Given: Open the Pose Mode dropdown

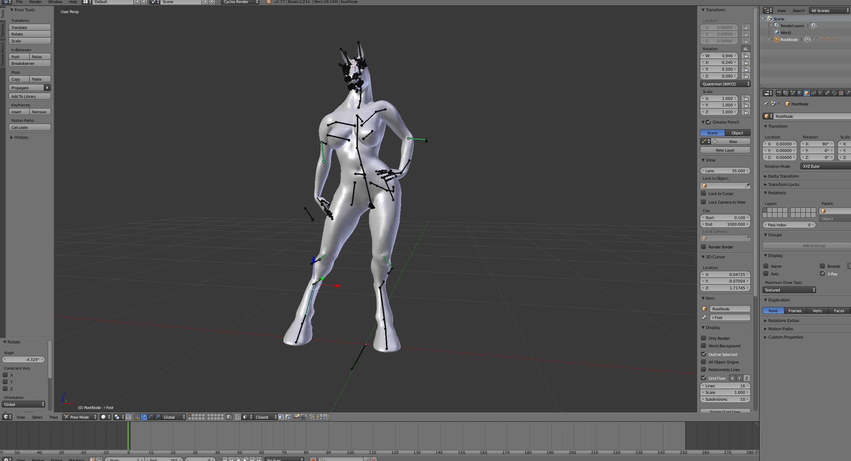Looking at the screenshot, I should 80,417.
